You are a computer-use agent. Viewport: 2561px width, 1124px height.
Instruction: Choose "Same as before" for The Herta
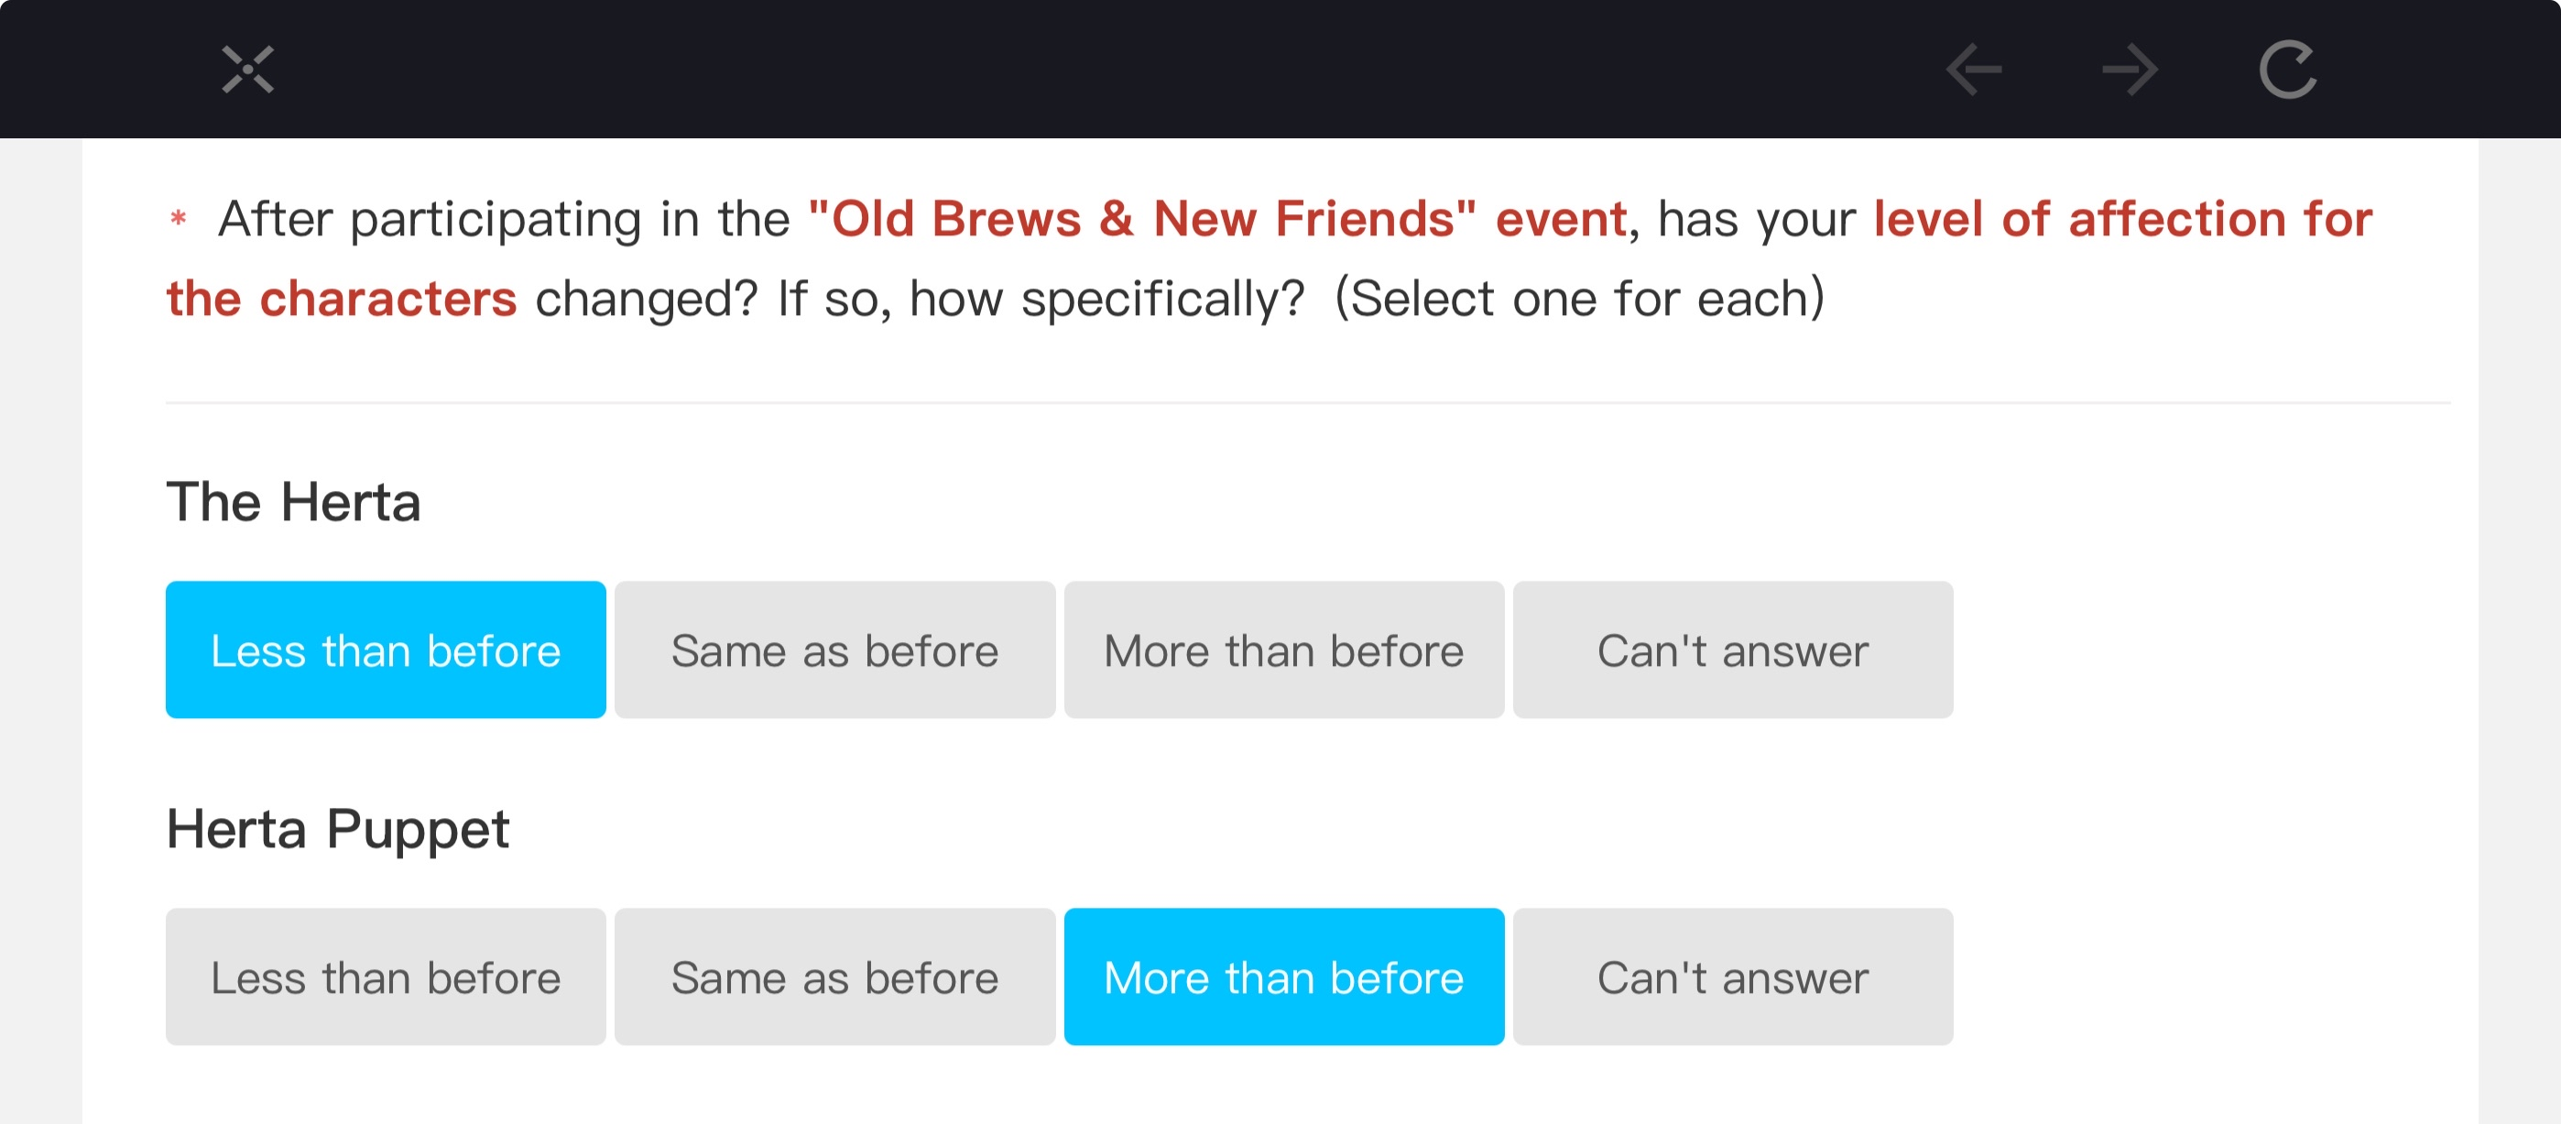tap(835, 650)
